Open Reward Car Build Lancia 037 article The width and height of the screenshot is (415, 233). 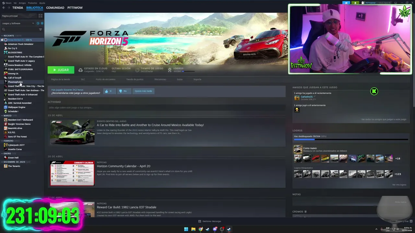126,207
